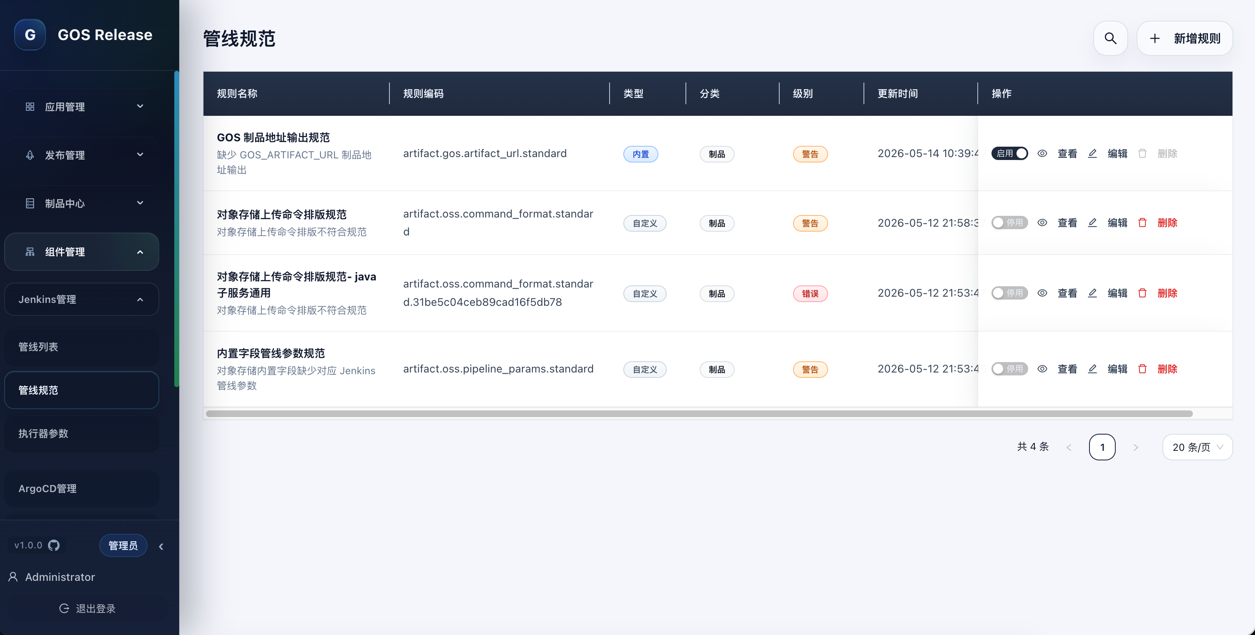Click the Administrator user icon
Image resolution: width=1255 pixels, height=635 pixels.
click(x=13, y=577)
